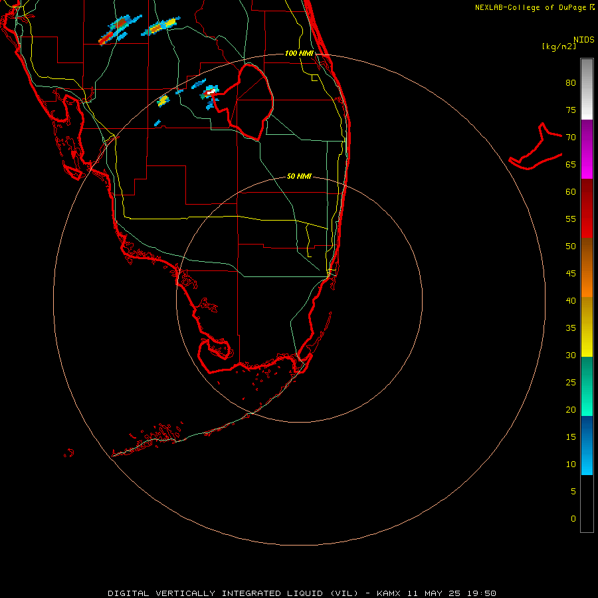Screen dimensions: 598x598
Task: Click the 5 value on the scale
Action: [573, 492]
